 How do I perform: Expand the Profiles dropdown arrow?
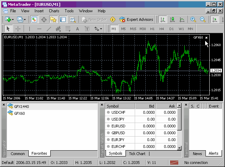[x=25, y=19]
